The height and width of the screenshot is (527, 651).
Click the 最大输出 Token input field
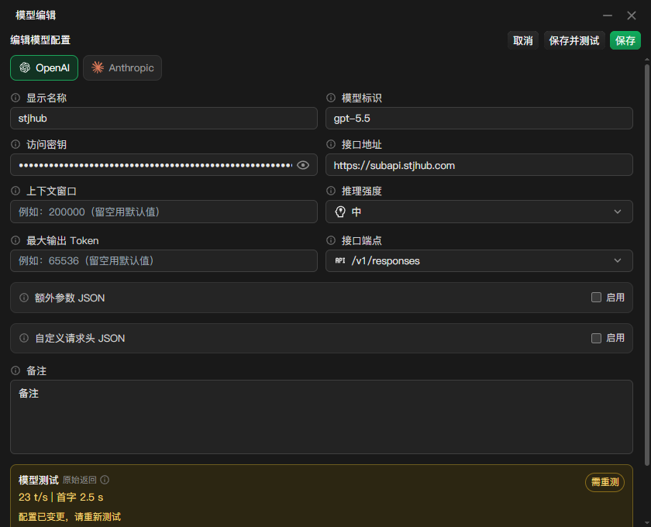click(x=164, y=261)
